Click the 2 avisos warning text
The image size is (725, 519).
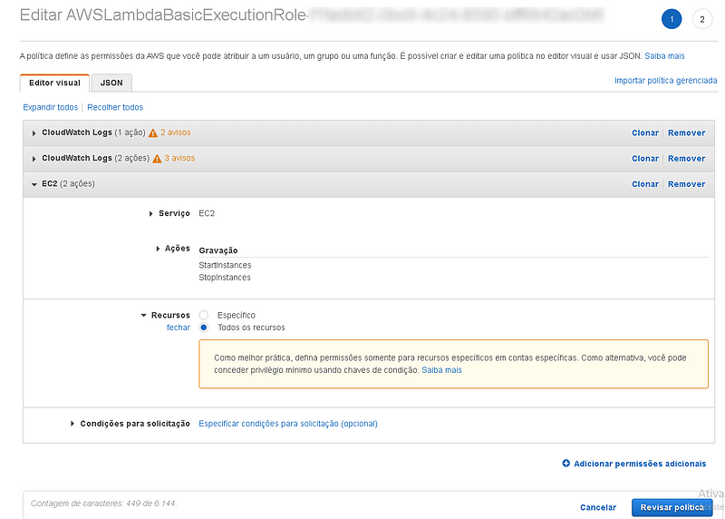coord(175,132)
